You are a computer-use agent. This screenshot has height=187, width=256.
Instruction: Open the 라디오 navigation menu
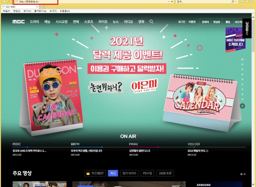pos(129,22)
